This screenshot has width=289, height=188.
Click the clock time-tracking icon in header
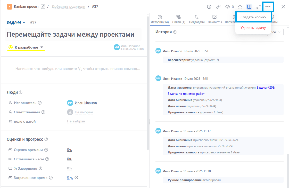[x=209, y=7]
